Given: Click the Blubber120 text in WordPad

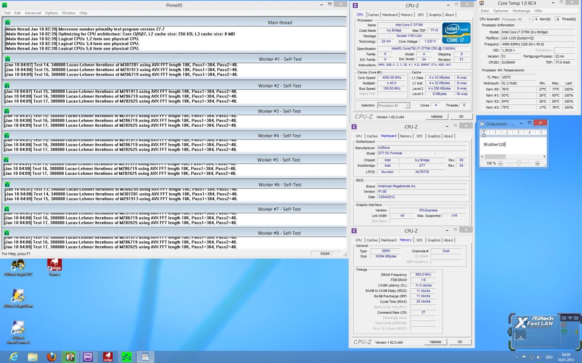Looking at the screenshot, I should point(494,144).
